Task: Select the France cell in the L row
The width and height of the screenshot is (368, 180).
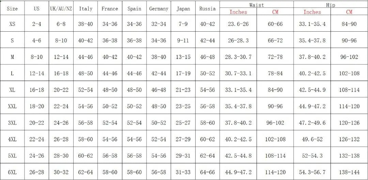Action: (110, 73)
